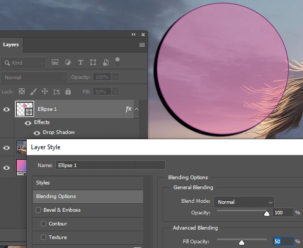This screenshot has height=248, width=303.
Task: Toggle visibility of Ellipse 1 layer
Action: 6,109
